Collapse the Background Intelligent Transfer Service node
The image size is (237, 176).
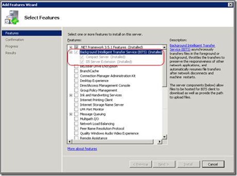pyautogui.click(x=71, y=52)
